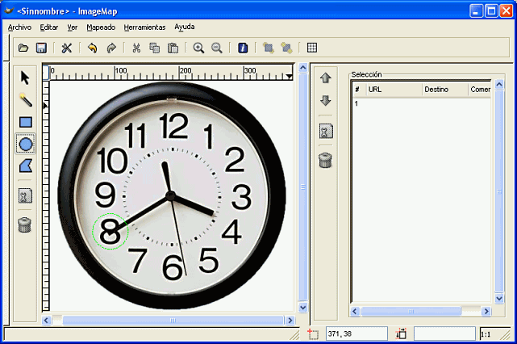Open the Archivo menu
517x344 pixels.
[x=19, y=27]
